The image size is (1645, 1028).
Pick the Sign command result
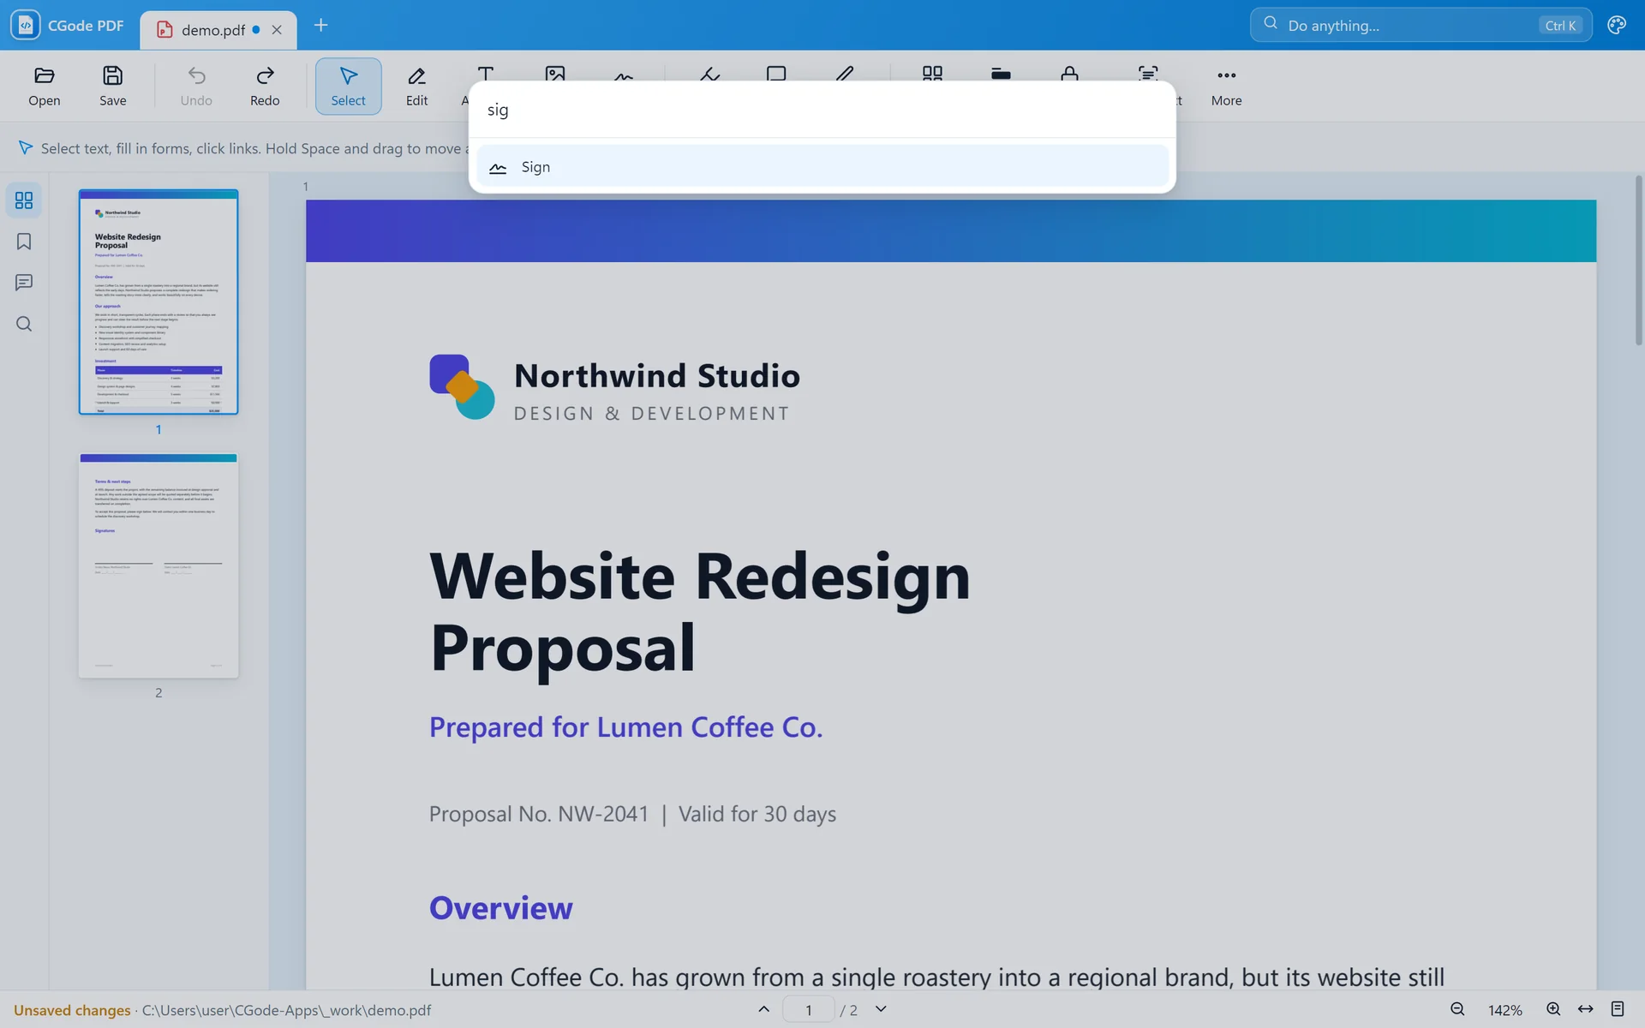[x=822, y=167]
